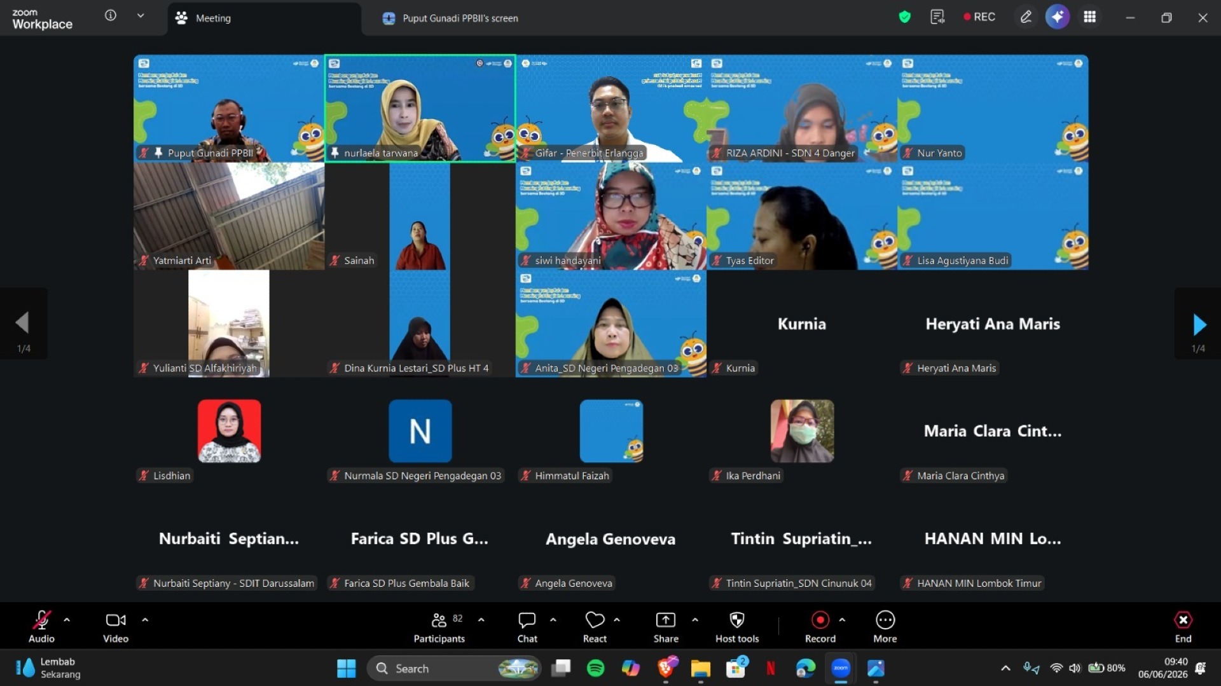The width and height of the screenshot is (1221, 686).
Task: Expand the Chat options arrow
Action: 553,619
